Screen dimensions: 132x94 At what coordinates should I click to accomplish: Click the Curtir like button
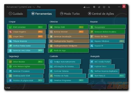[x=87, y=7]
